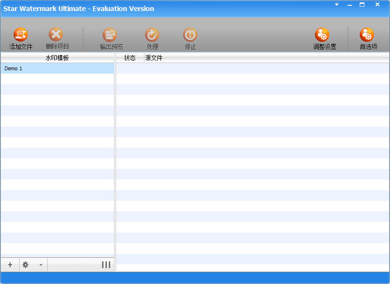The height and width of the screenshot is (284, 390).
Task: Minimize the Star Watermark window
Action: (350, 5)
